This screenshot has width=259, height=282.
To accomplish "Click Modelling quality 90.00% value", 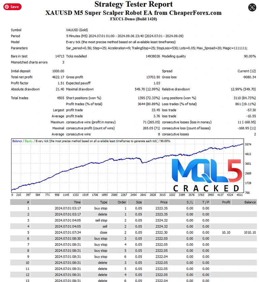I will (250, 56).
